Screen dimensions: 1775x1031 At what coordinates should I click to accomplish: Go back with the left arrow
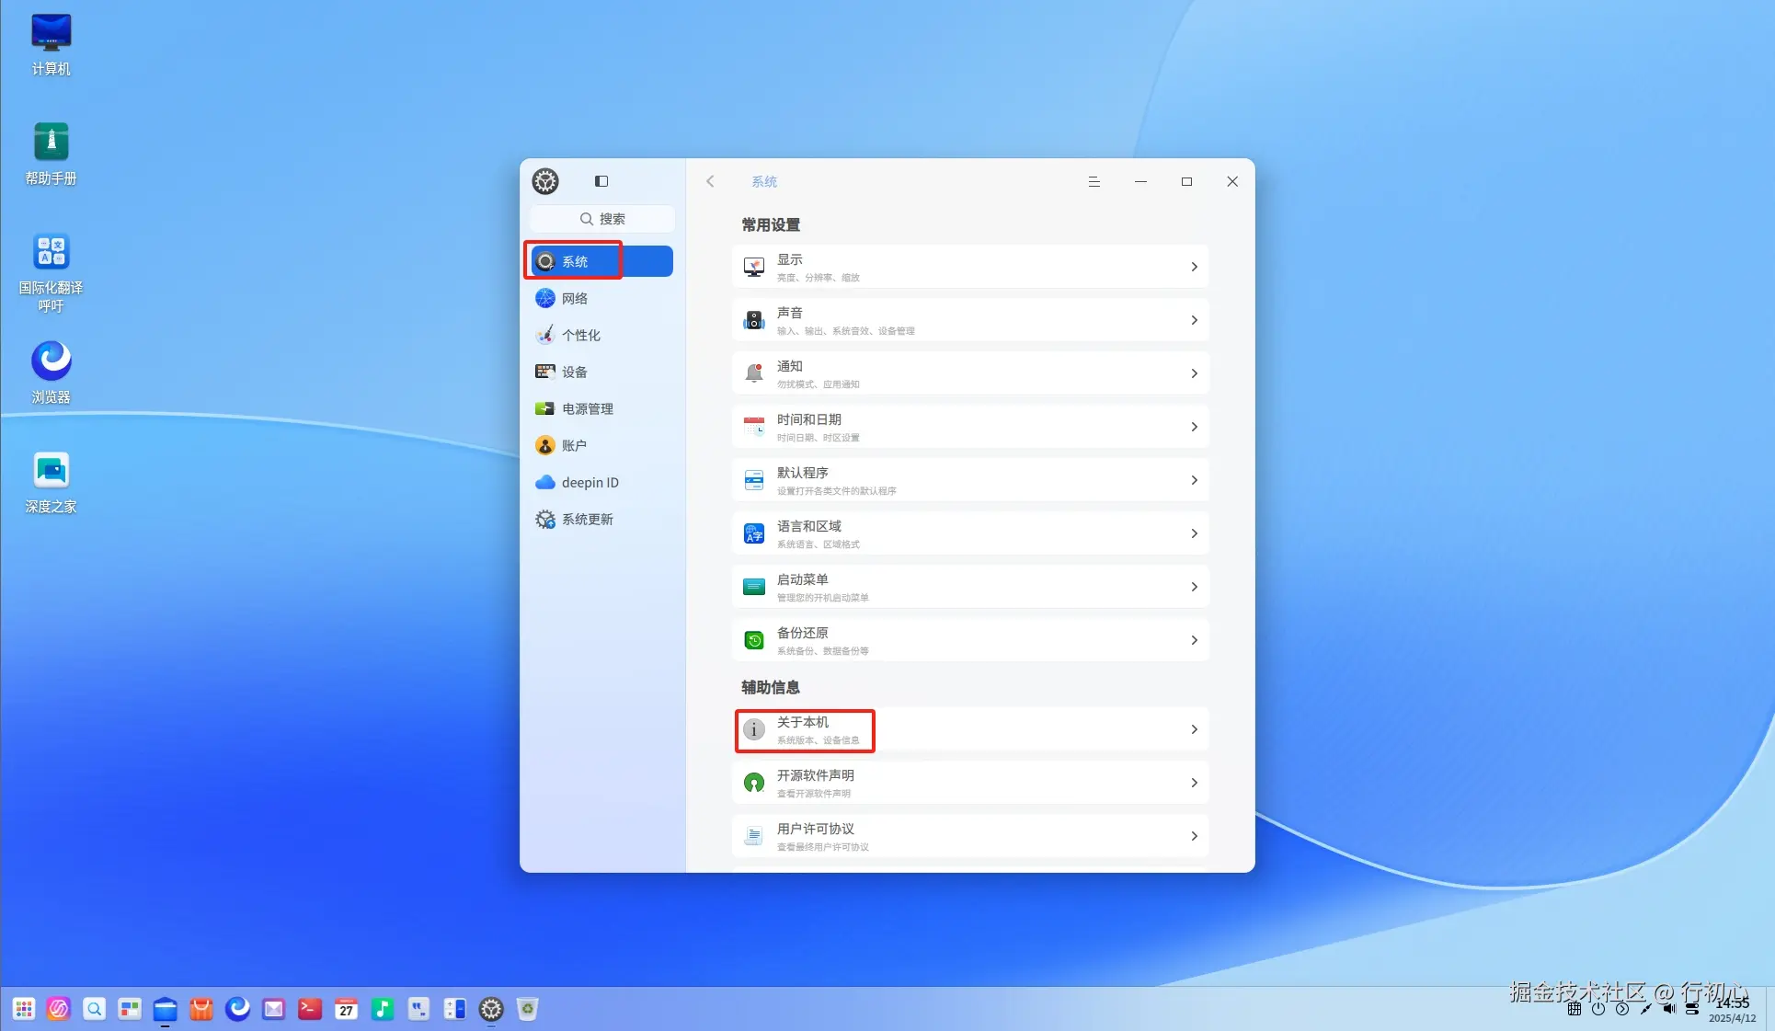tap(710, 181)
